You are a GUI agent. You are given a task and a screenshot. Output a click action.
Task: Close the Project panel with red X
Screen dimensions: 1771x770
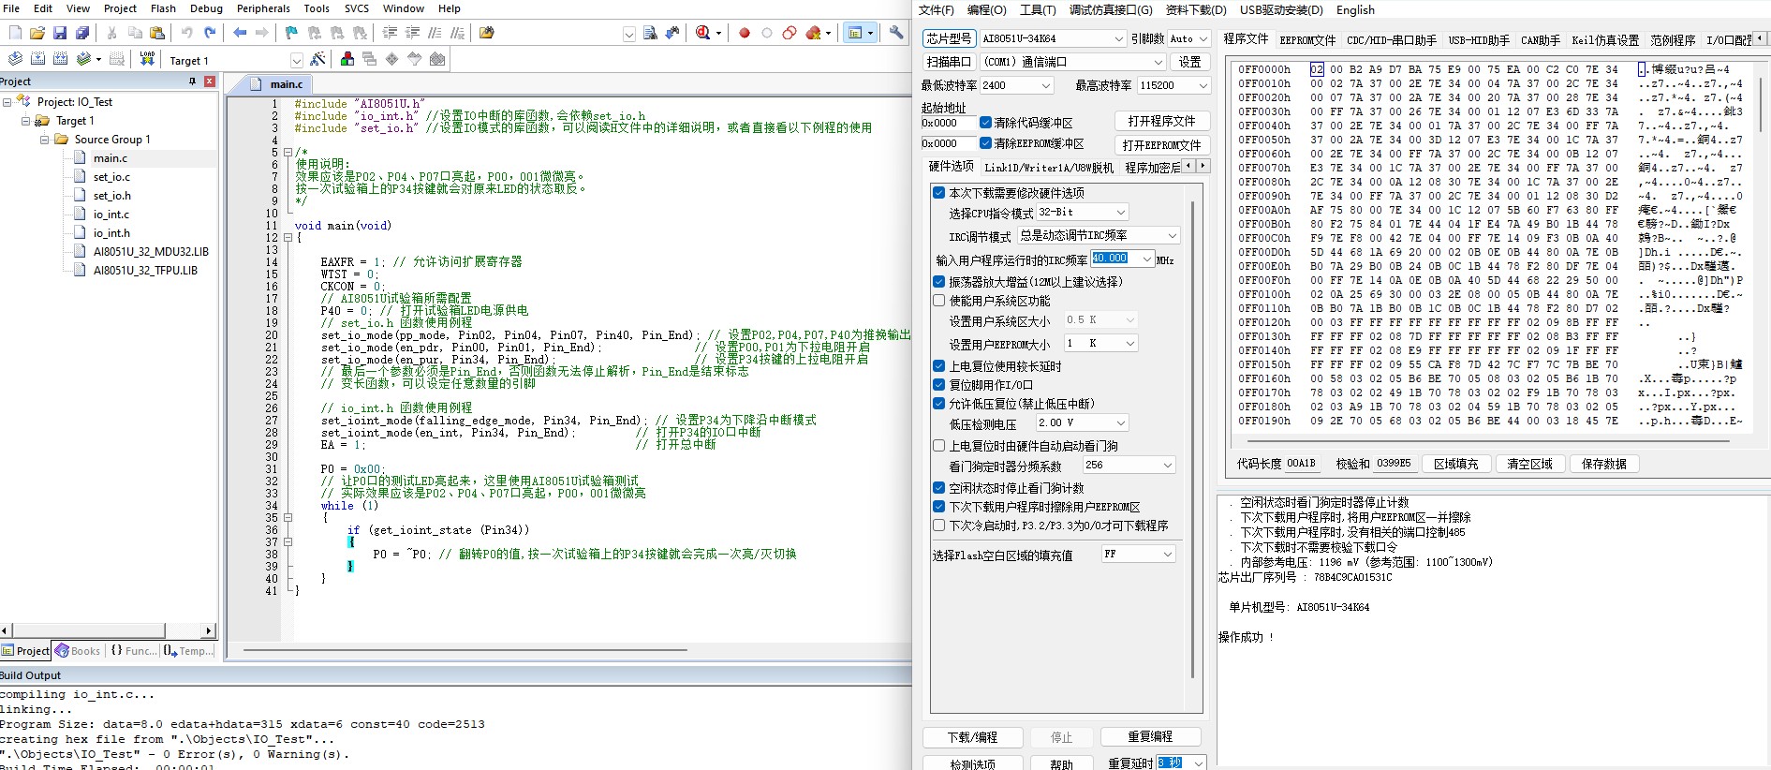210,81
